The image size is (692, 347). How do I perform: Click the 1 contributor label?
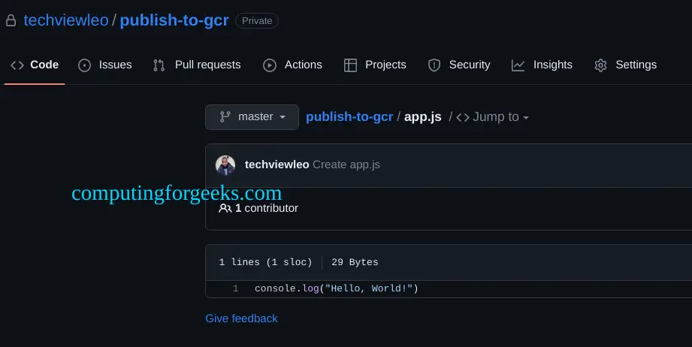[x=258, y=208]
